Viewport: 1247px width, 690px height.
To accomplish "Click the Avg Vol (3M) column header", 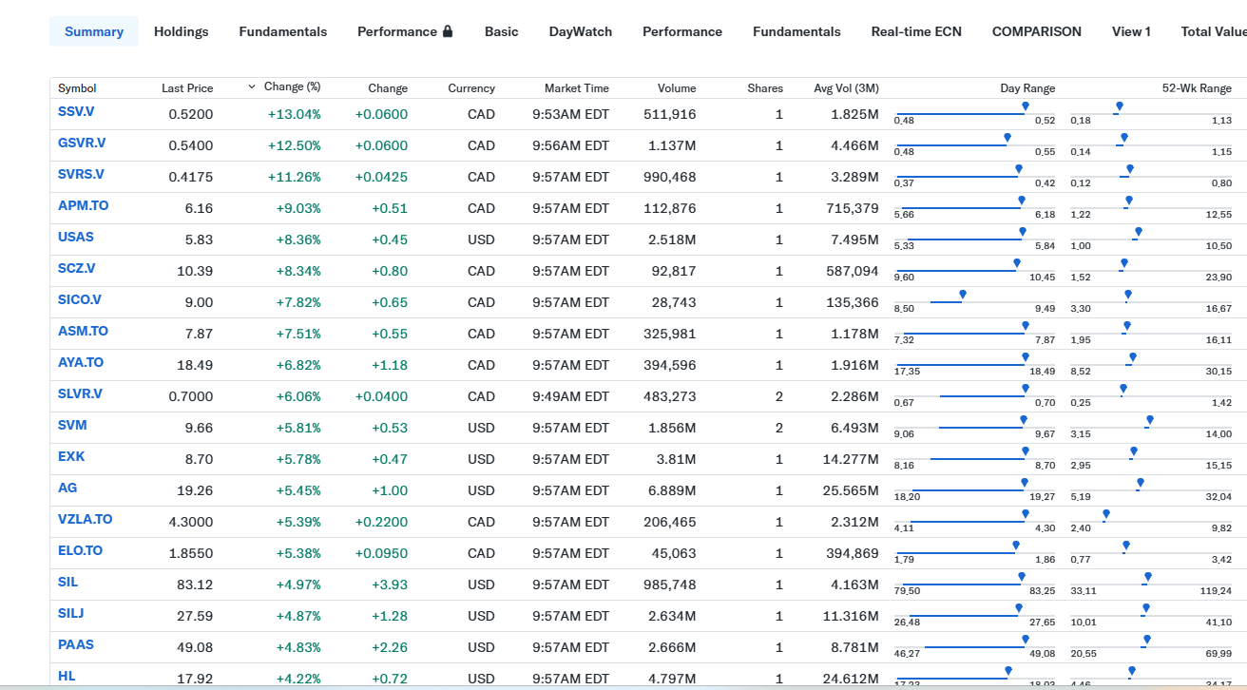I will 846,88.
